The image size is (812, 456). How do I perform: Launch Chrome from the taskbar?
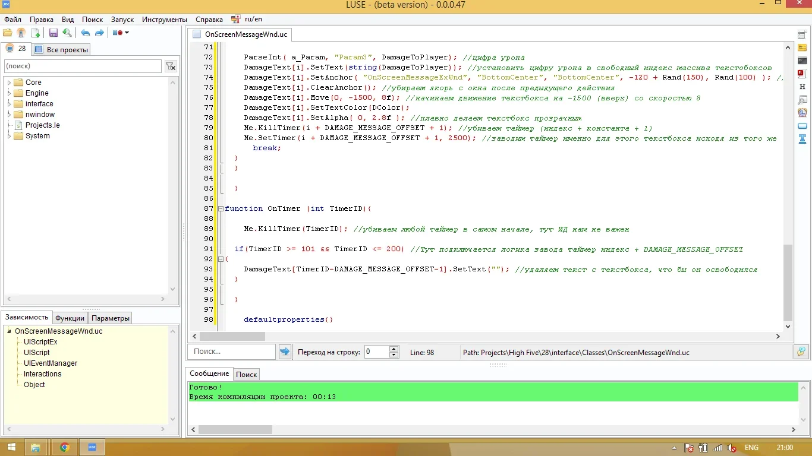64,446
